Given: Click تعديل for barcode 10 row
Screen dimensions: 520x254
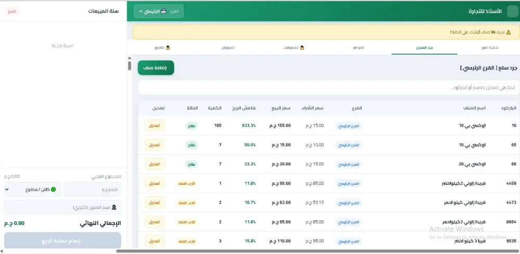Looking at the screenshot, I should 155,126.
